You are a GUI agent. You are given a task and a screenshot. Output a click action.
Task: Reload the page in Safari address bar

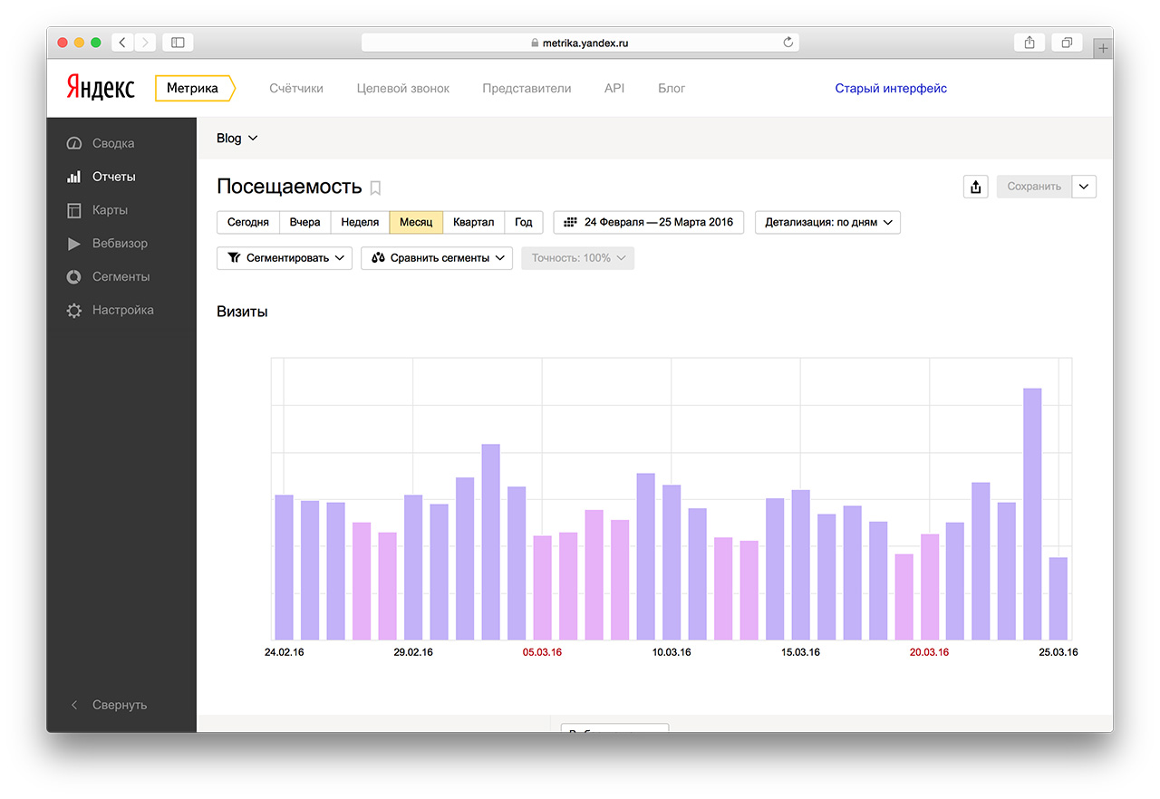788,43
